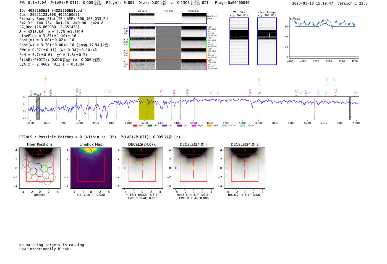The image size is (387, 264).
Task: Click the ID 4025160651 text line
Action: click(53, 11)
